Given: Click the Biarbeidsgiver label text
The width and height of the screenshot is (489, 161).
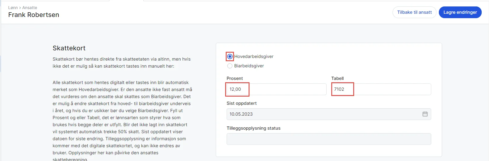Looking at the screenshot, I should 249,66.
